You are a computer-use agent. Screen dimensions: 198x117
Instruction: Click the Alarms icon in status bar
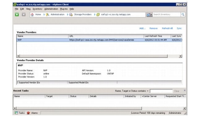coord(28,113)
